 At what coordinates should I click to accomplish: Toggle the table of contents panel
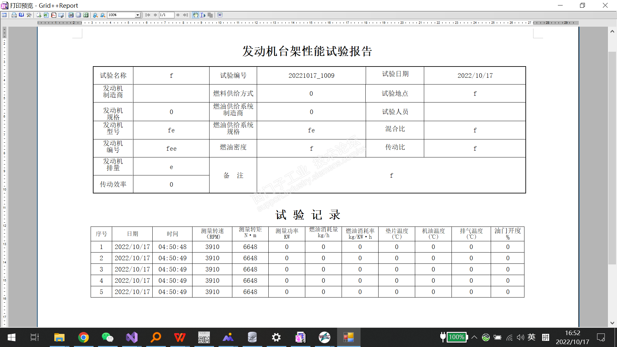pos(4,15)
